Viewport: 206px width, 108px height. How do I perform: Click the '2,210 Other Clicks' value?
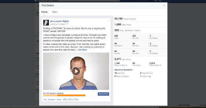pos(154,64)
